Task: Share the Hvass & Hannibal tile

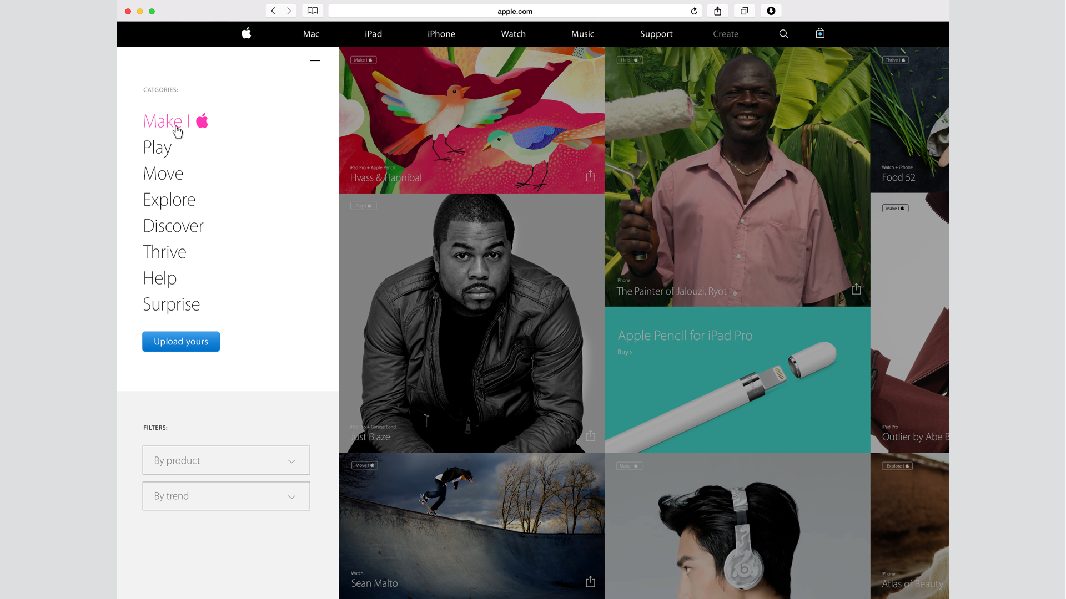Action: [590, 176]
